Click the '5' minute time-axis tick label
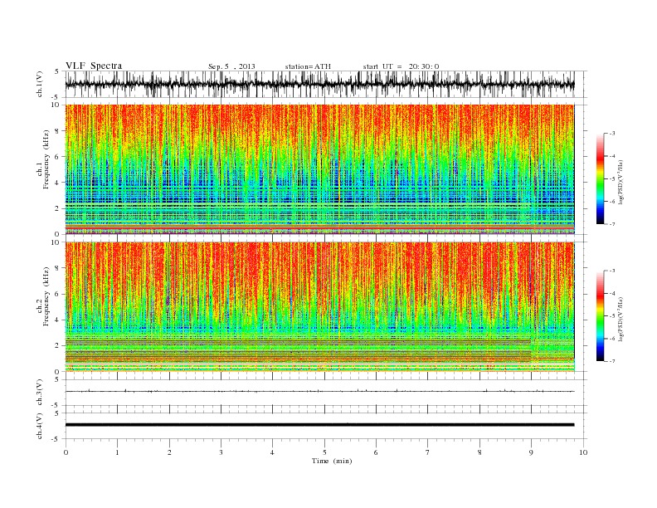This screenshot has width=657, height=508. coord(324,452)
